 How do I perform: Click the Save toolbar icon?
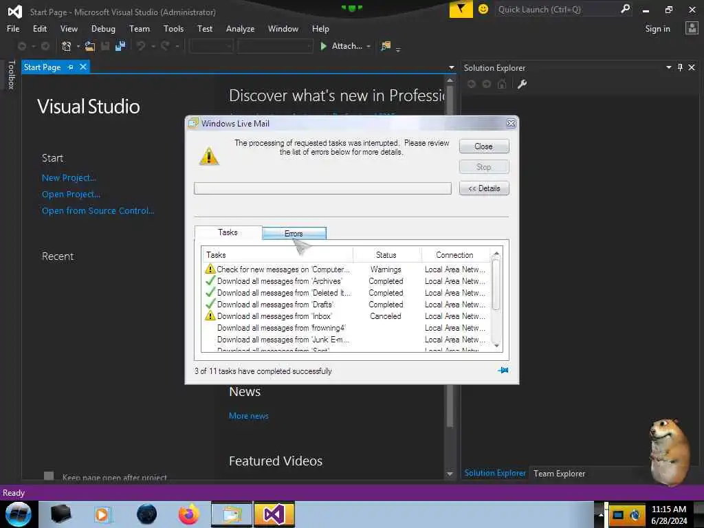pos(105,46)
